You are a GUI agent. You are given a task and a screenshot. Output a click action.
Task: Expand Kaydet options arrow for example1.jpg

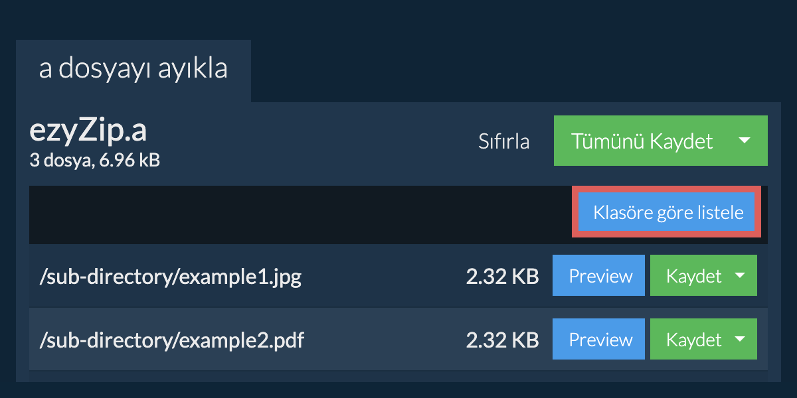click(x=740, y=276)
